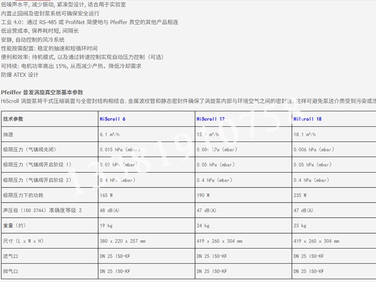Click the 安静, 自动控制的风冷系统 line
Screen dimensions: 376x282
point(33,40)
